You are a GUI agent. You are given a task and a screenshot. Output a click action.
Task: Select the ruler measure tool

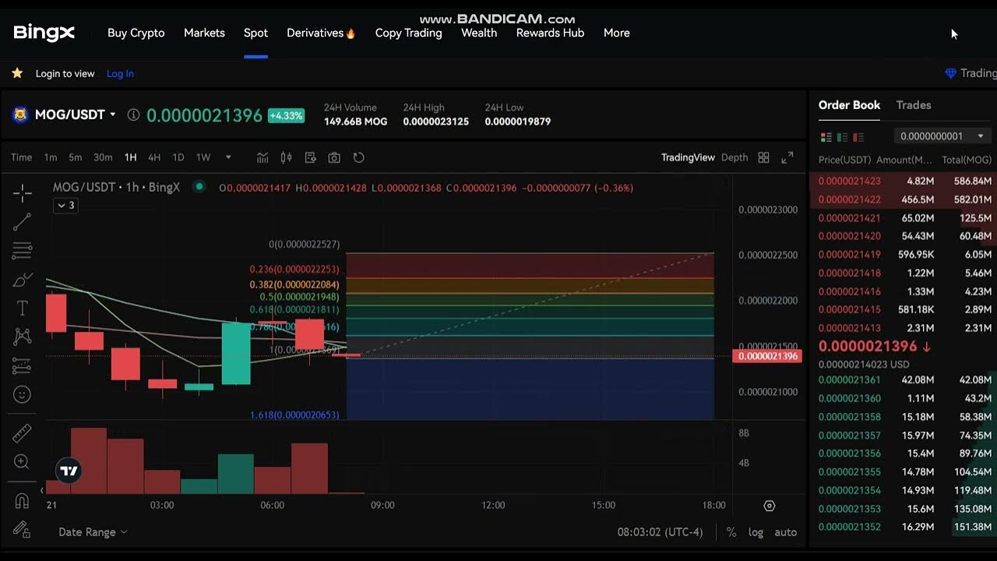pos(22,433)
